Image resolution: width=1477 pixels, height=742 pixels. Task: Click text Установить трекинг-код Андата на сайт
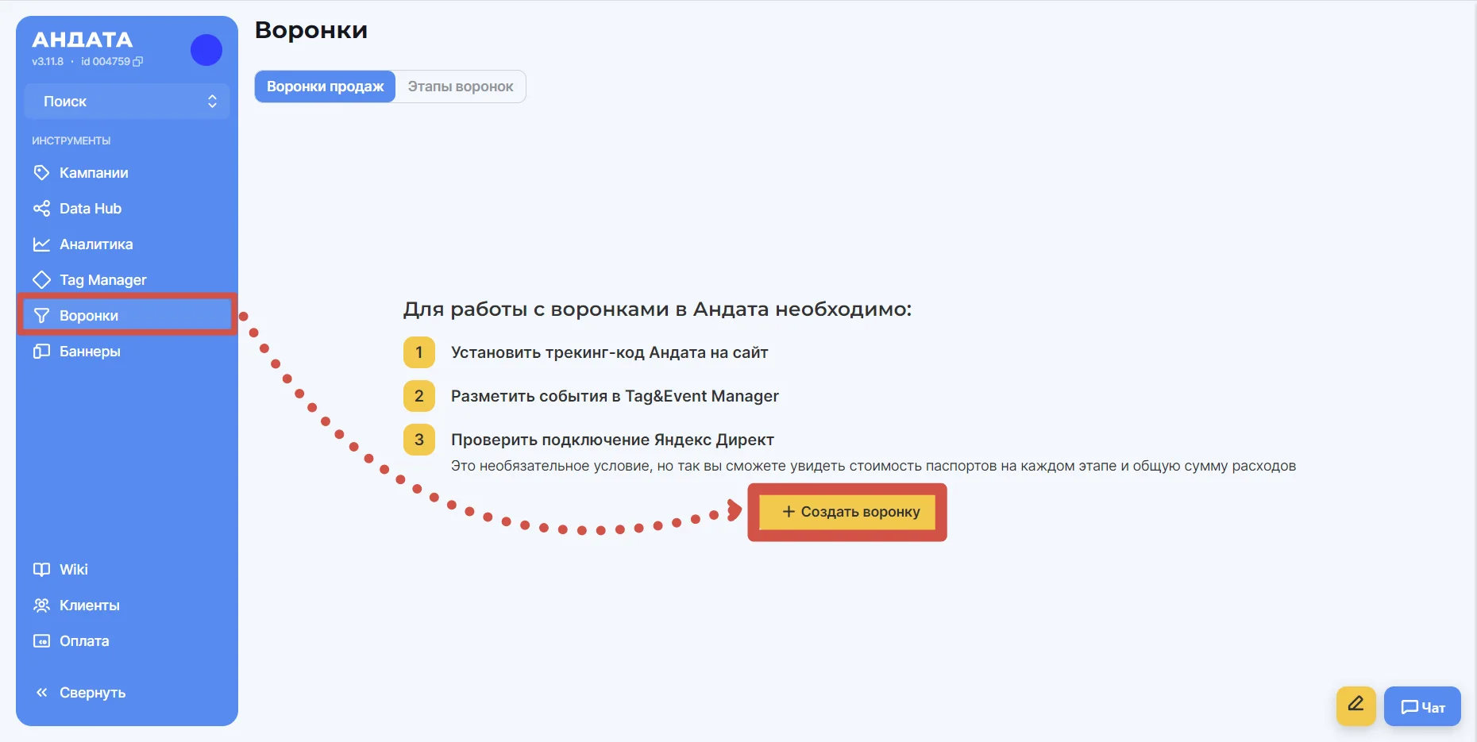point(610,352)
